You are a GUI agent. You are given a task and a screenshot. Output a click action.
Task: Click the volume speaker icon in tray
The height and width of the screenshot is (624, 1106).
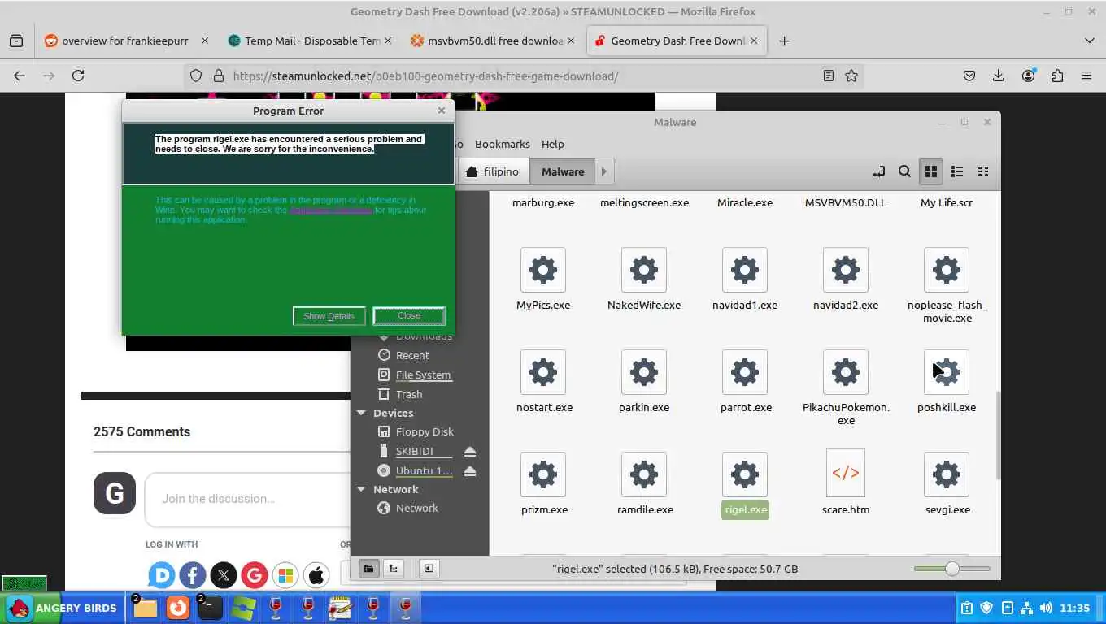tap(1045, 608)
